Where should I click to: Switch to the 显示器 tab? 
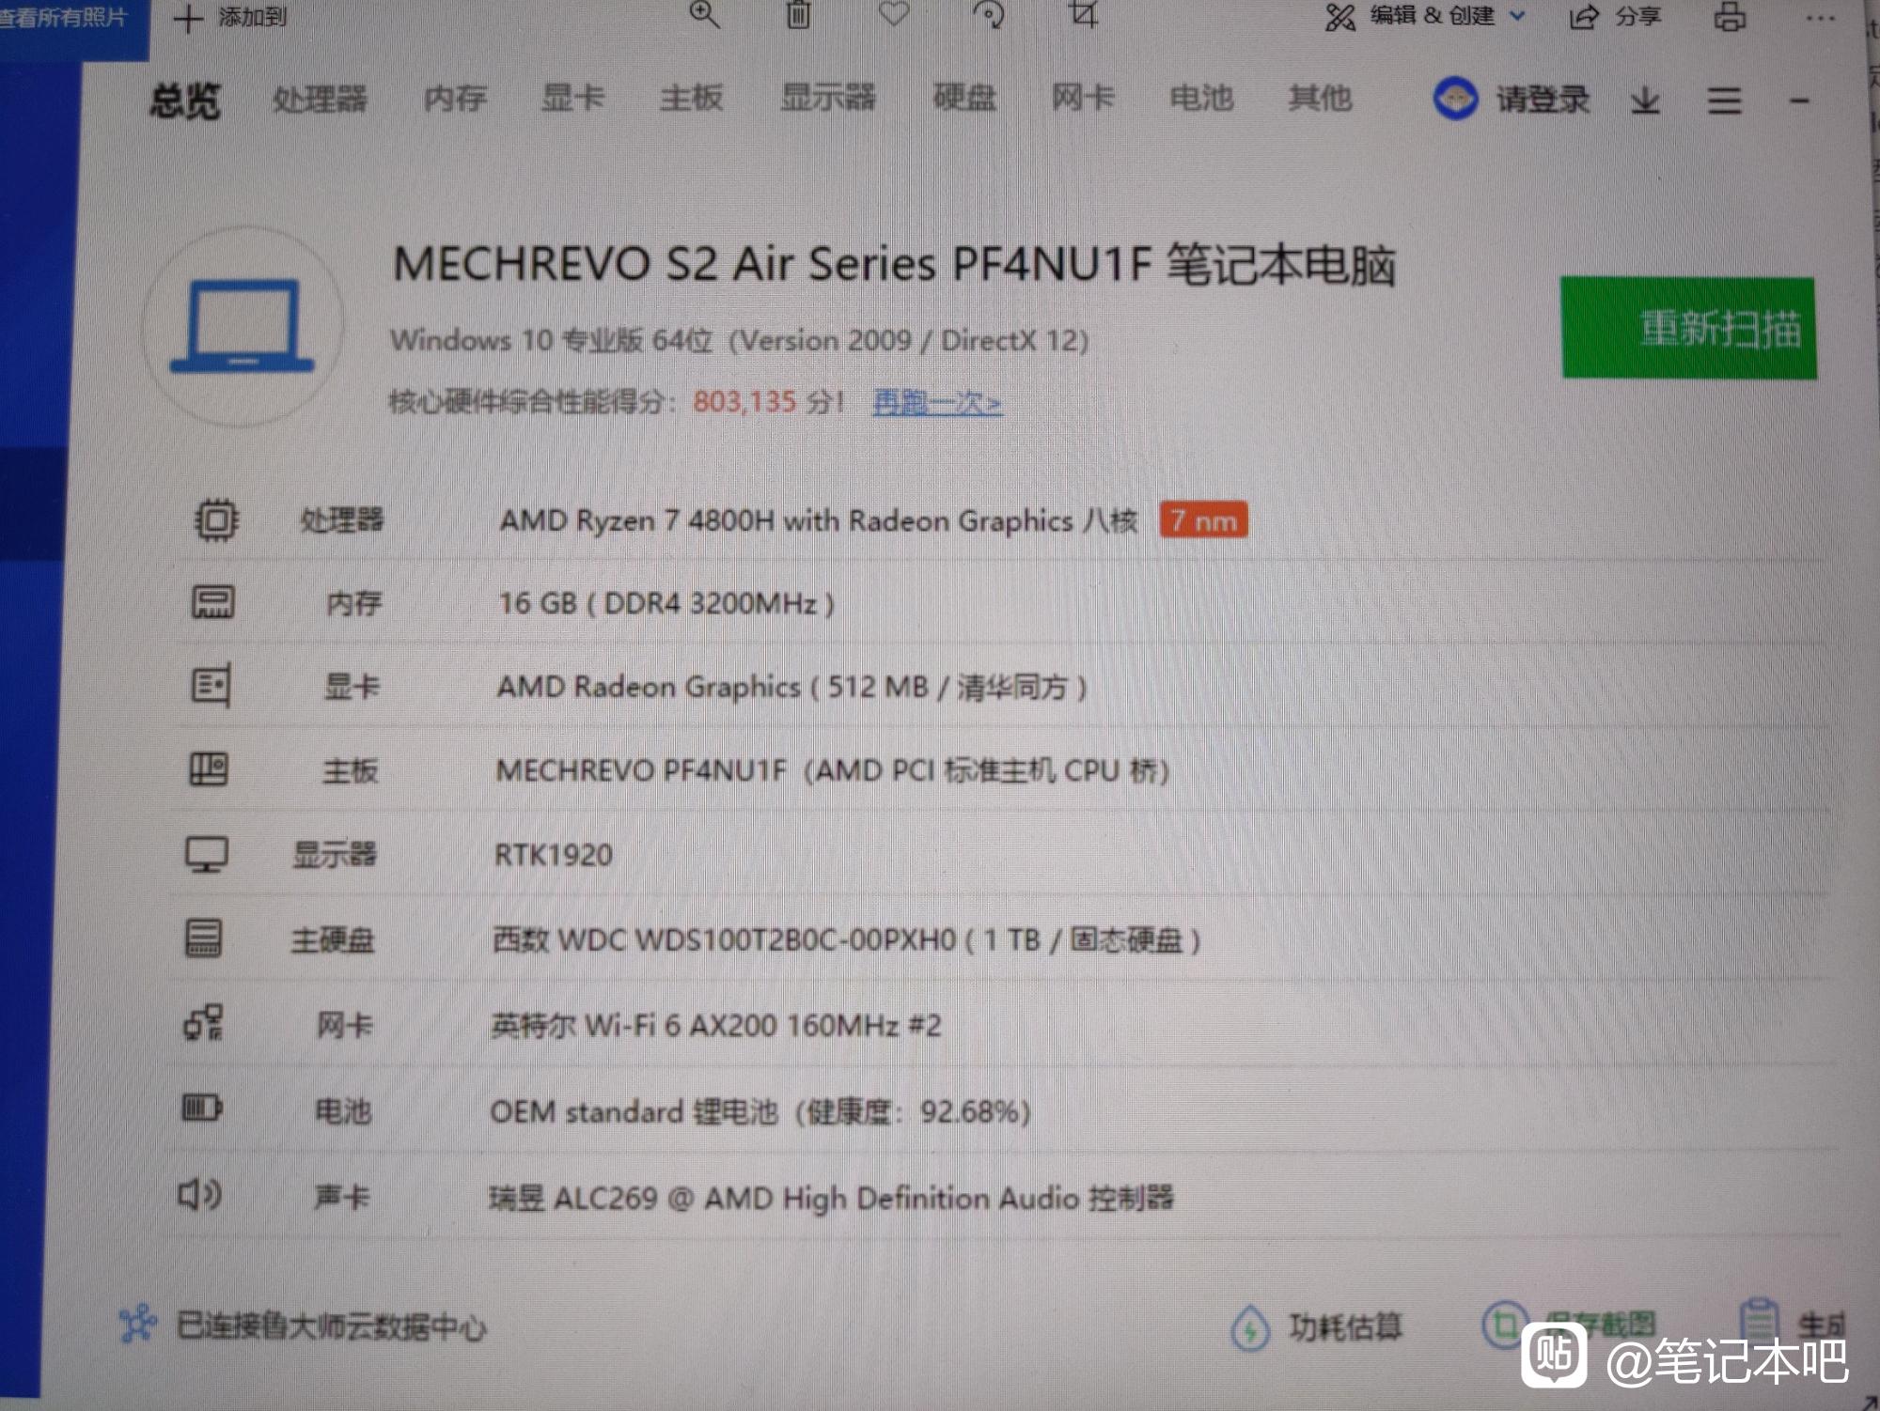coord(828,97)
